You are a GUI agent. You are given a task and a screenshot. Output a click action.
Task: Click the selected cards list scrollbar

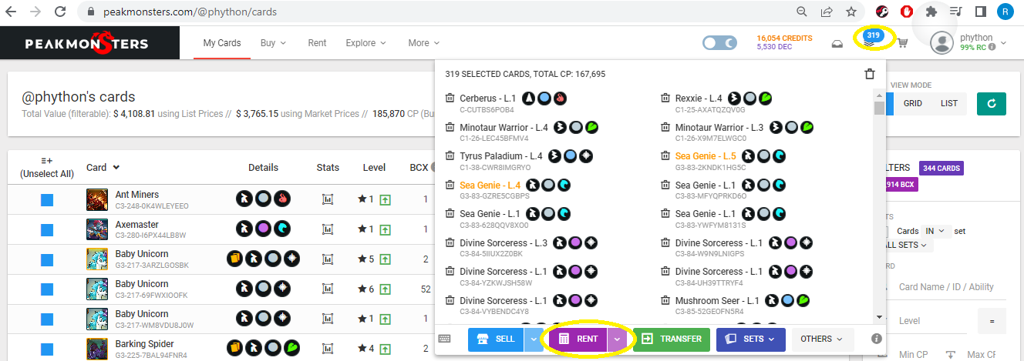point(879,205)
